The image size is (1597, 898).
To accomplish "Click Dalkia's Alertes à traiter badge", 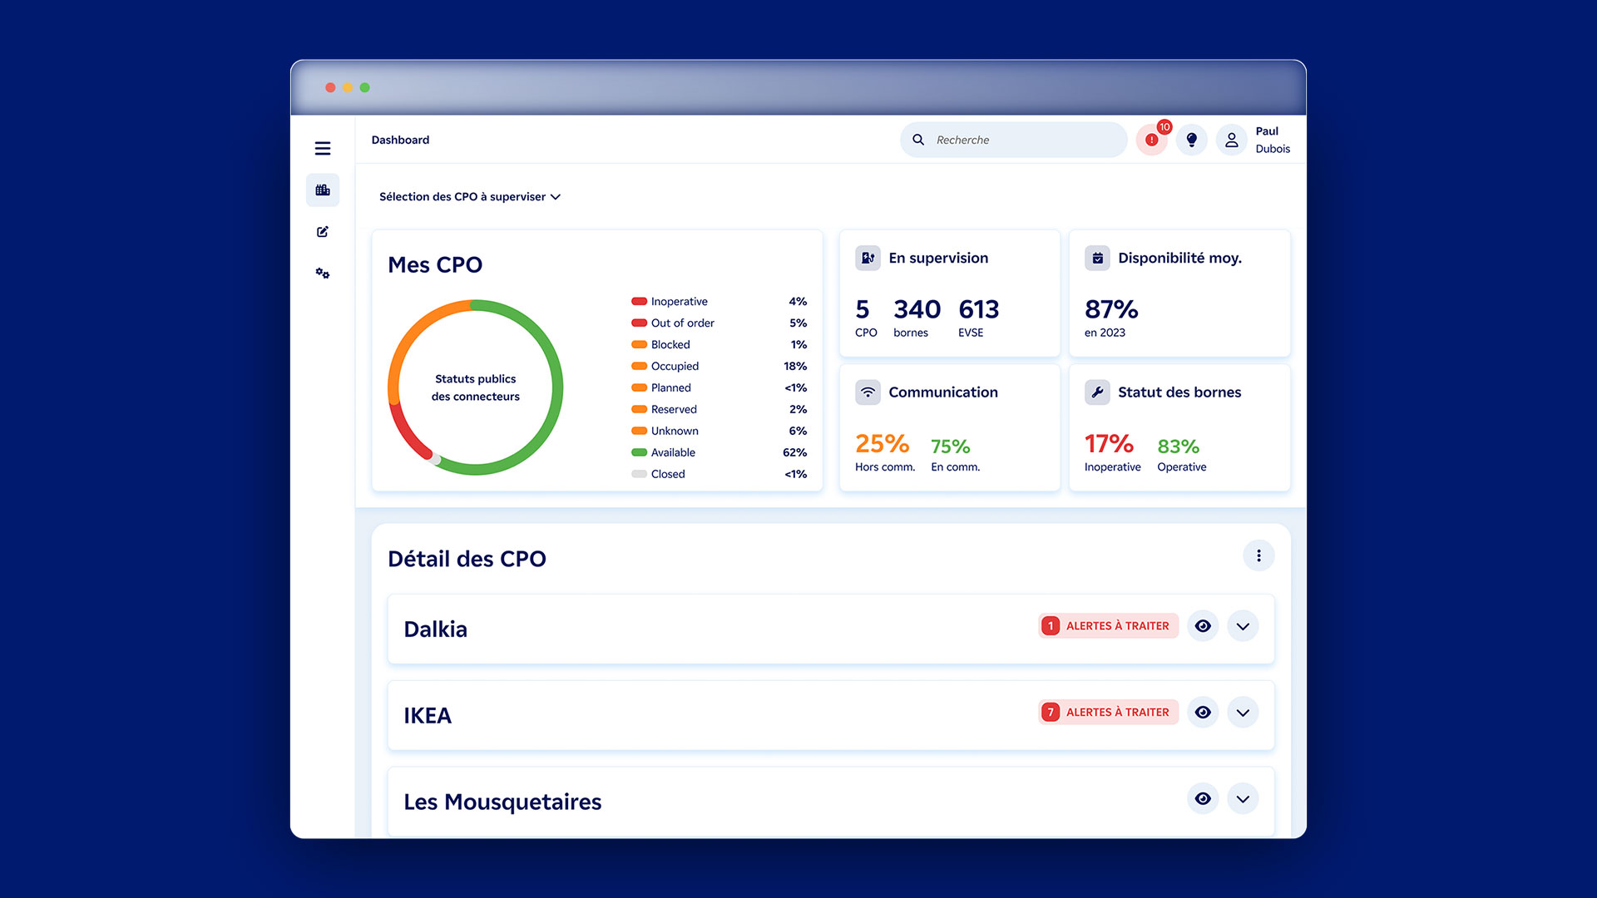I will 1108,626.
